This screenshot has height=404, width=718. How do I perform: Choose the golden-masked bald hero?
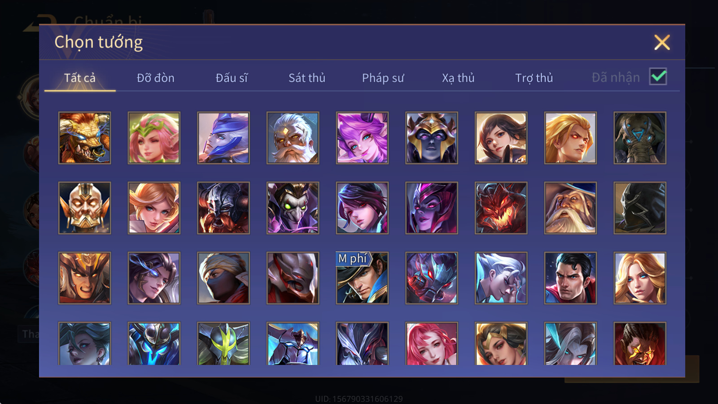point(85,208)
